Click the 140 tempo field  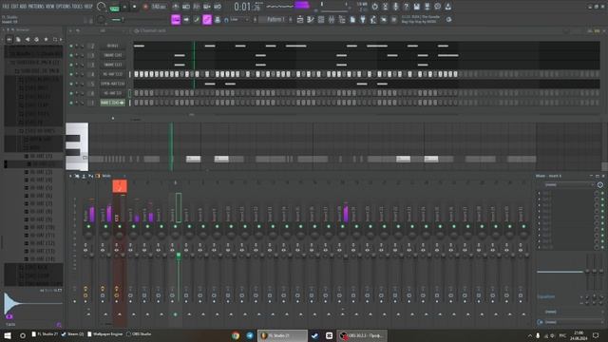pyautogui.click(x=159, y=7)
